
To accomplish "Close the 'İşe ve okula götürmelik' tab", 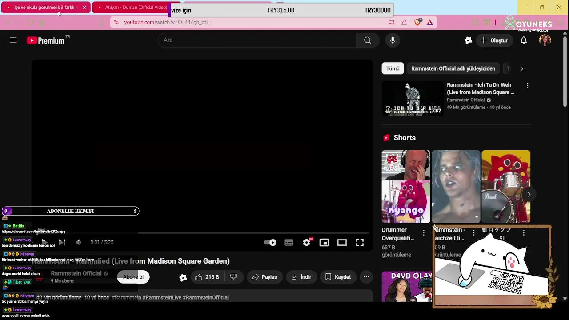I will 84,7.
